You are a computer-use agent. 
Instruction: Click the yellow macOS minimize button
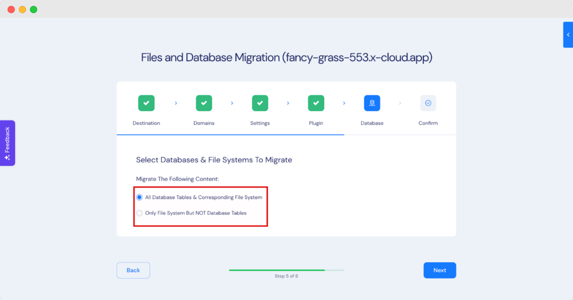pyautogui.click(x=22, y=10)
